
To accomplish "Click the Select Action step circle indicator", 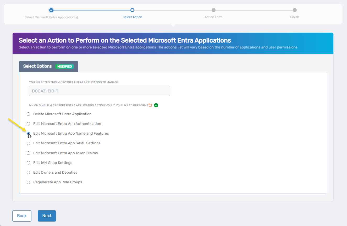I will (132, 10).
